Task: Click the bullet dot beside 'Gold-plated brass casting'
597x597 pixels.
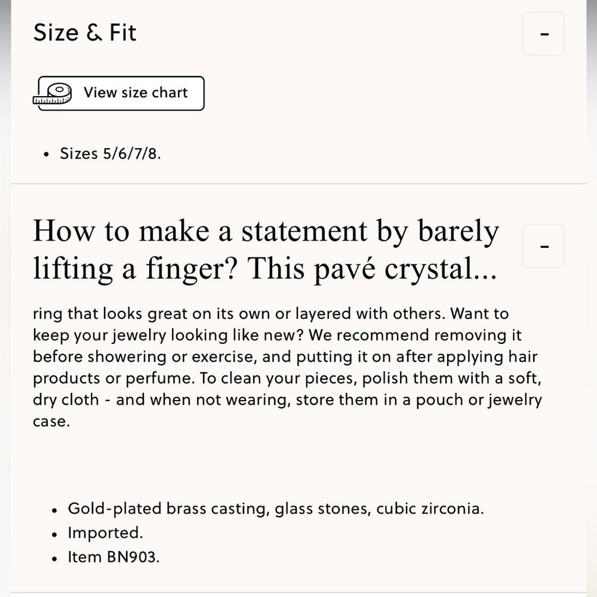Action: [54, 510]
